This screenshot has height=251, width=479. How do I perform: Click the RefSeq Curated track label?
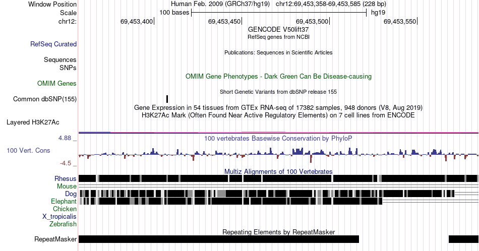53,44
